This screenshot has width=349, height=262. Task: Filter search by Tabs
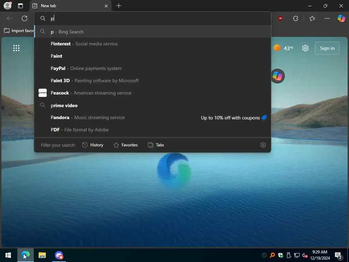156,145
